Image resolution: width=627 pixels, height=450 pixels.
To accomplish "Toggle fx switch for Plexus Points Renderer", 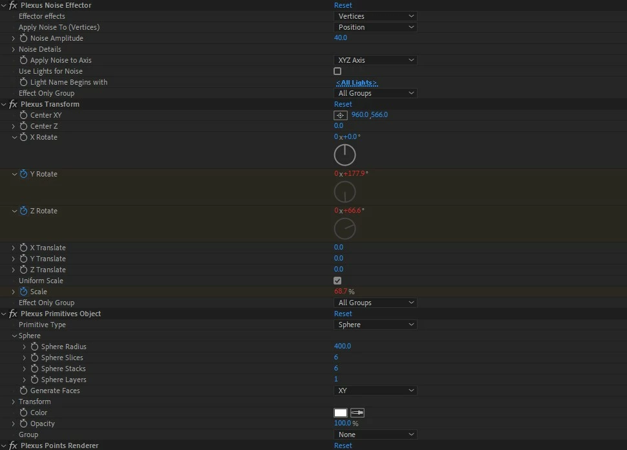I will pyautogui.click(x=13, y=445).
